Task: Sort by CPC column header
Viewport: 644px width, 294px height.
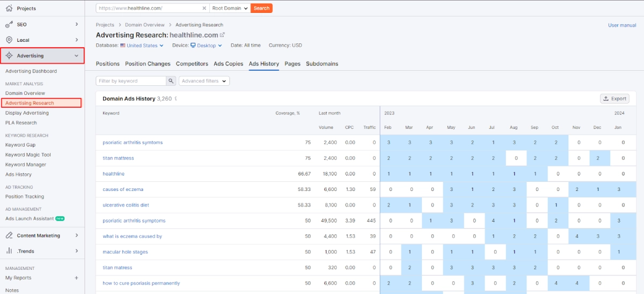Action: [350, 127]
